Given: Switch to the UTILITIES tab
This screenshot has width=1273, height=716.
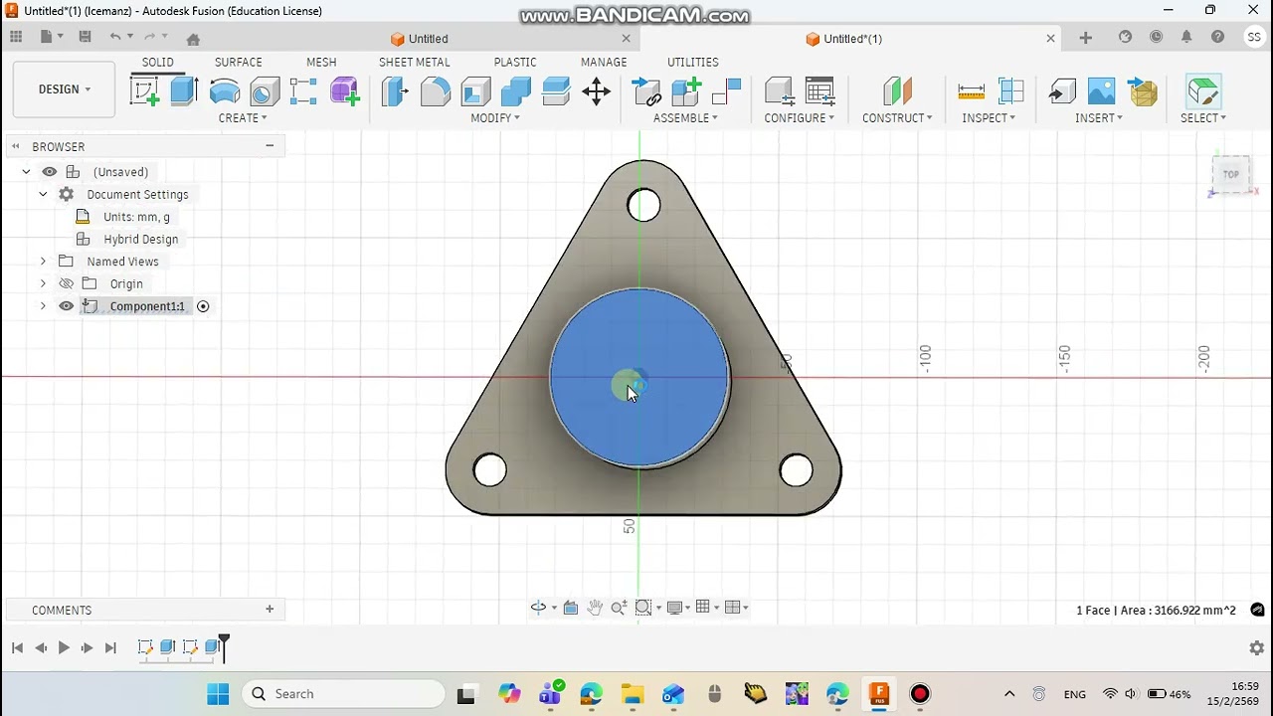Looking at the screenshot, I should 693,62.
